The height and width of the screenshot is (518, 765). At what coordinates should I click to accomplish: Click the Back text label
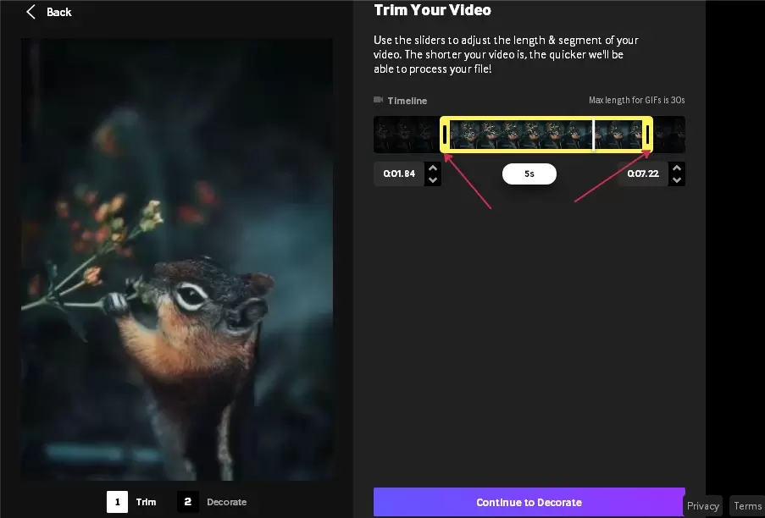point(59,12)
